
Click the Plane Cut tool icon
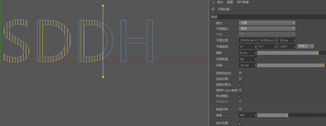click(214, 9)
